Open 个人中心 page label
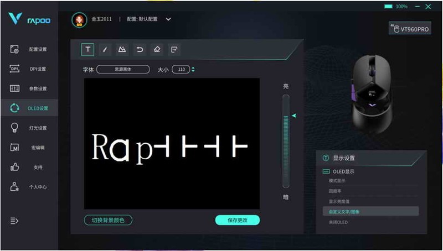The height and width of the screenshot is (251, 443). tap(38, 187)
